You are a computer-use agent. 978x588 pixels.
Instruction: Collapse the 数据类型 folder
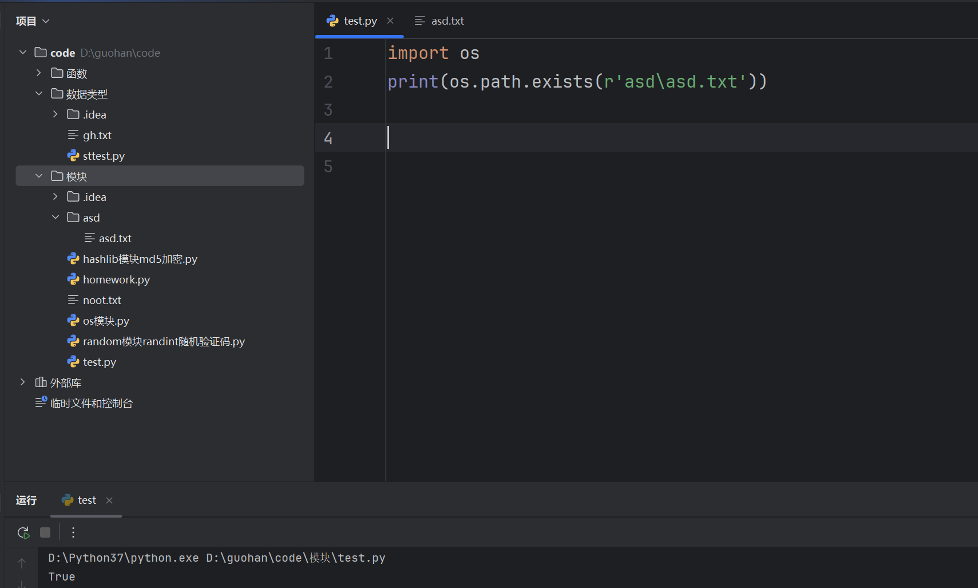coord(39,94)
